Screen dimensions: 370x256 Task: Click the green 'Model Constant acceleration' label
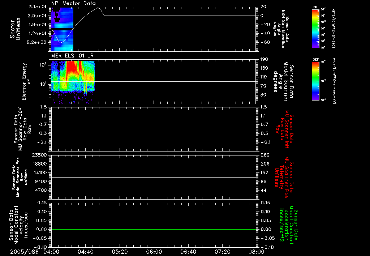point(289,225)
